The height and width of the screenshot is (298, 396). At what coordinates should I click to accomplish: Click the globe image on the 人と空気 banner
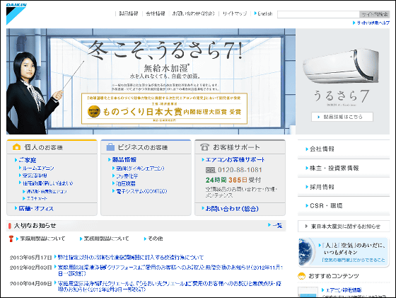(307, 252)
